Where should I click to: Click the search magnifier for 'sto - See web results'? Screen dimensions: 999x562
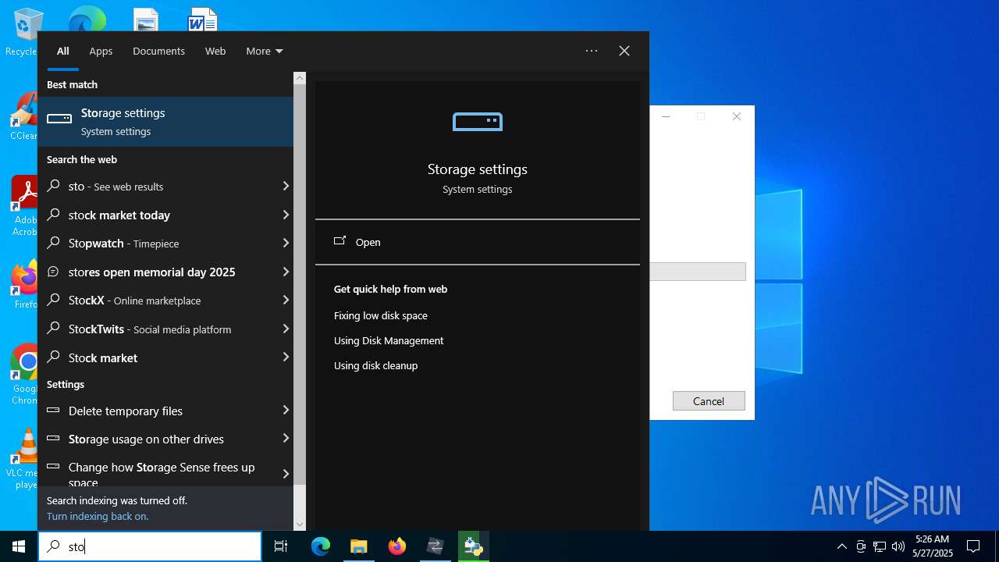pyautogui.click(x=54, y=187)
